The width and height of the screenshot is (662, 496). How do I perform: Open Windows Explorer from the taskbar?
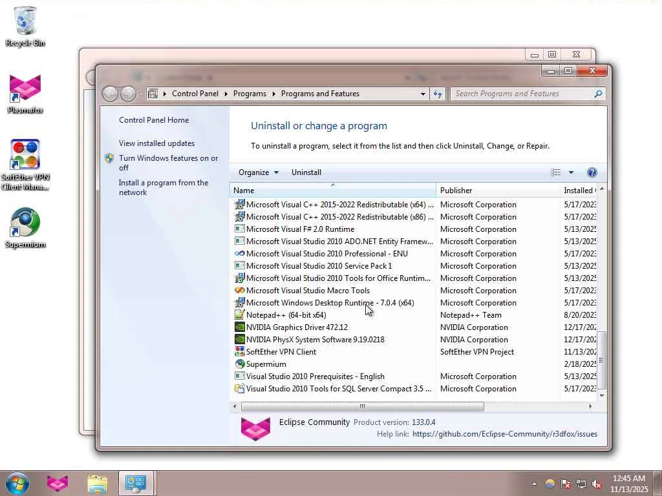97,483
